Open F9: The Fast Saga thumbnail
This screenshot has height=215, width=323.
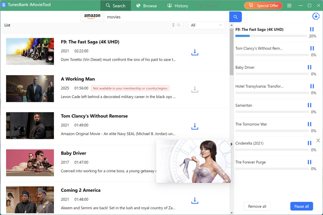point(30,51)
